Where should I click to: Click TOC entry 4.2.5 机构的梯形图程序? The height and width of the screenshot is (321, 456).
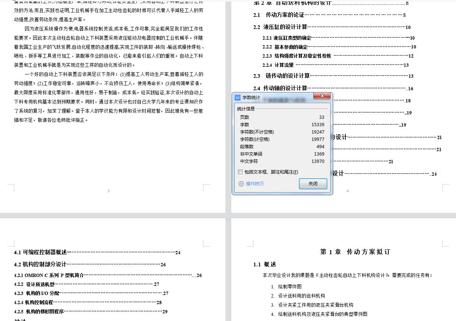click(91, 312)
